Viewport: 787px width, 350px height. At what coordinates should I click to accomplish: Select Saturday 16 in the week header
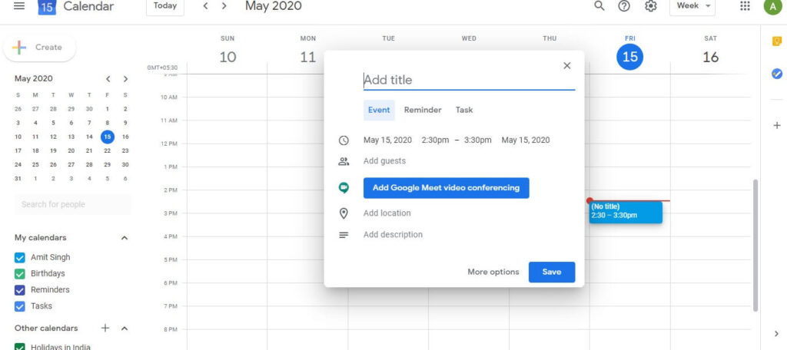tap(710, 57)
